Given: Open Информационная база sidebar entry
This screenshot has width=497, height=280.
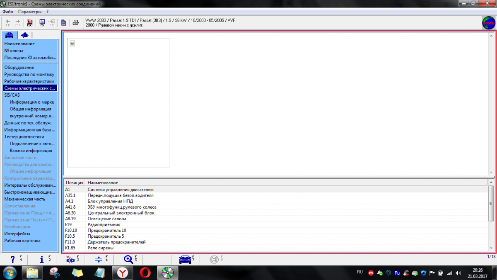Looking at the screenshot, I should [30, 130].
